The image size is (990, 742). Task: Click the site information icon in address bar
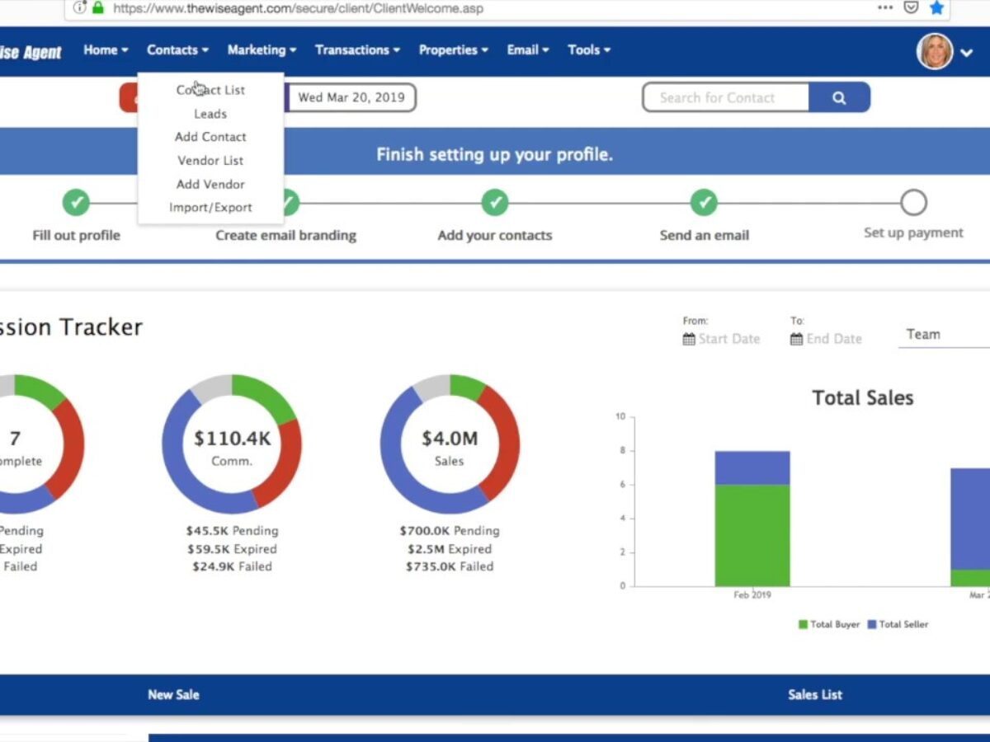[79, 8]
